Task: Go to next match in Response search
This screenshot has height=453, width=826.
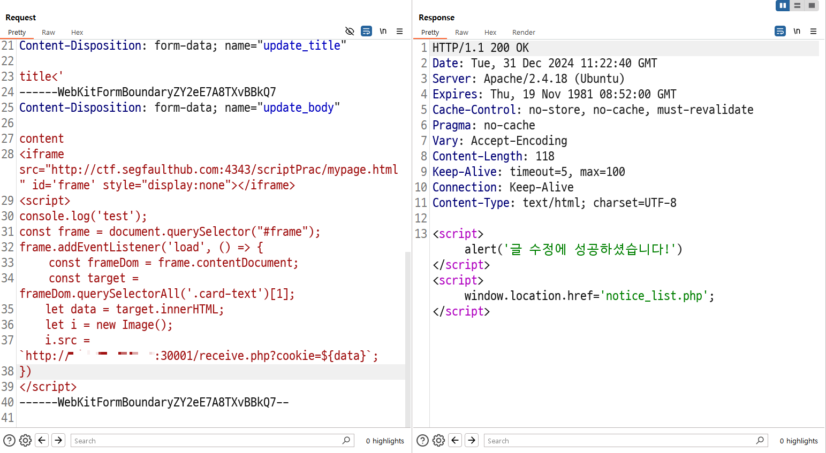Action: 472,440
